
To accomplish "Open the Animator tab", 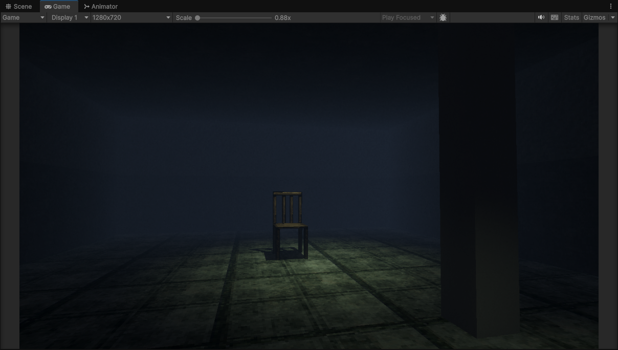I will [101, 6].
